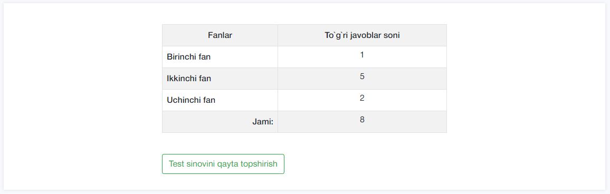Click the word 'Test' in the retake button

(x=176, y=163)
